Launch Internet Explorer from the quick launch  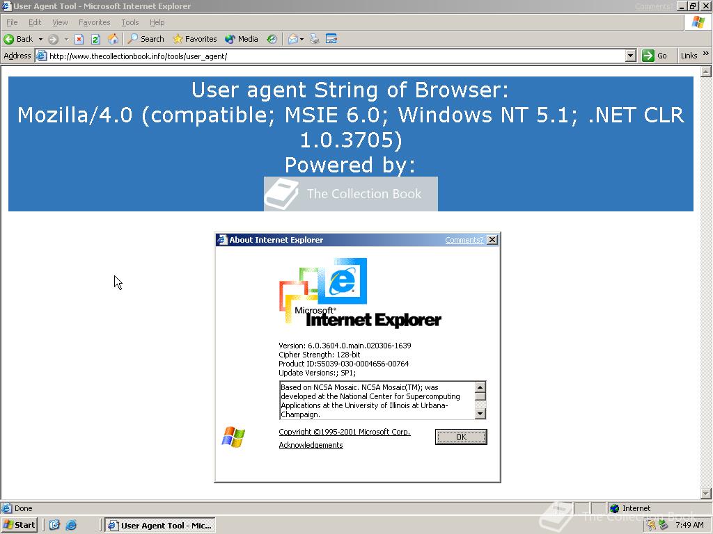[72, 525]
